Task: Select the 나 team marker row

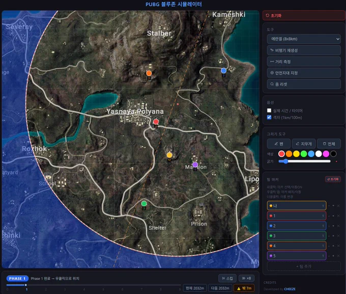Action: click(x=297, y=205)
